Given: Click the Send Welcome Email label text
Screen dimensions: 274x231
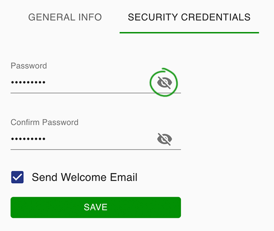Looking at the screenshot, I should 84,177.
